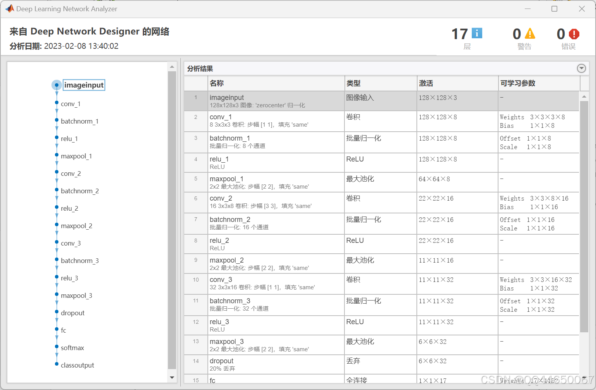Image resolution: width=596 pixels, height=390 pixels.
Task: Click the yellow warning triangle icon
Action: click(530, 34)
